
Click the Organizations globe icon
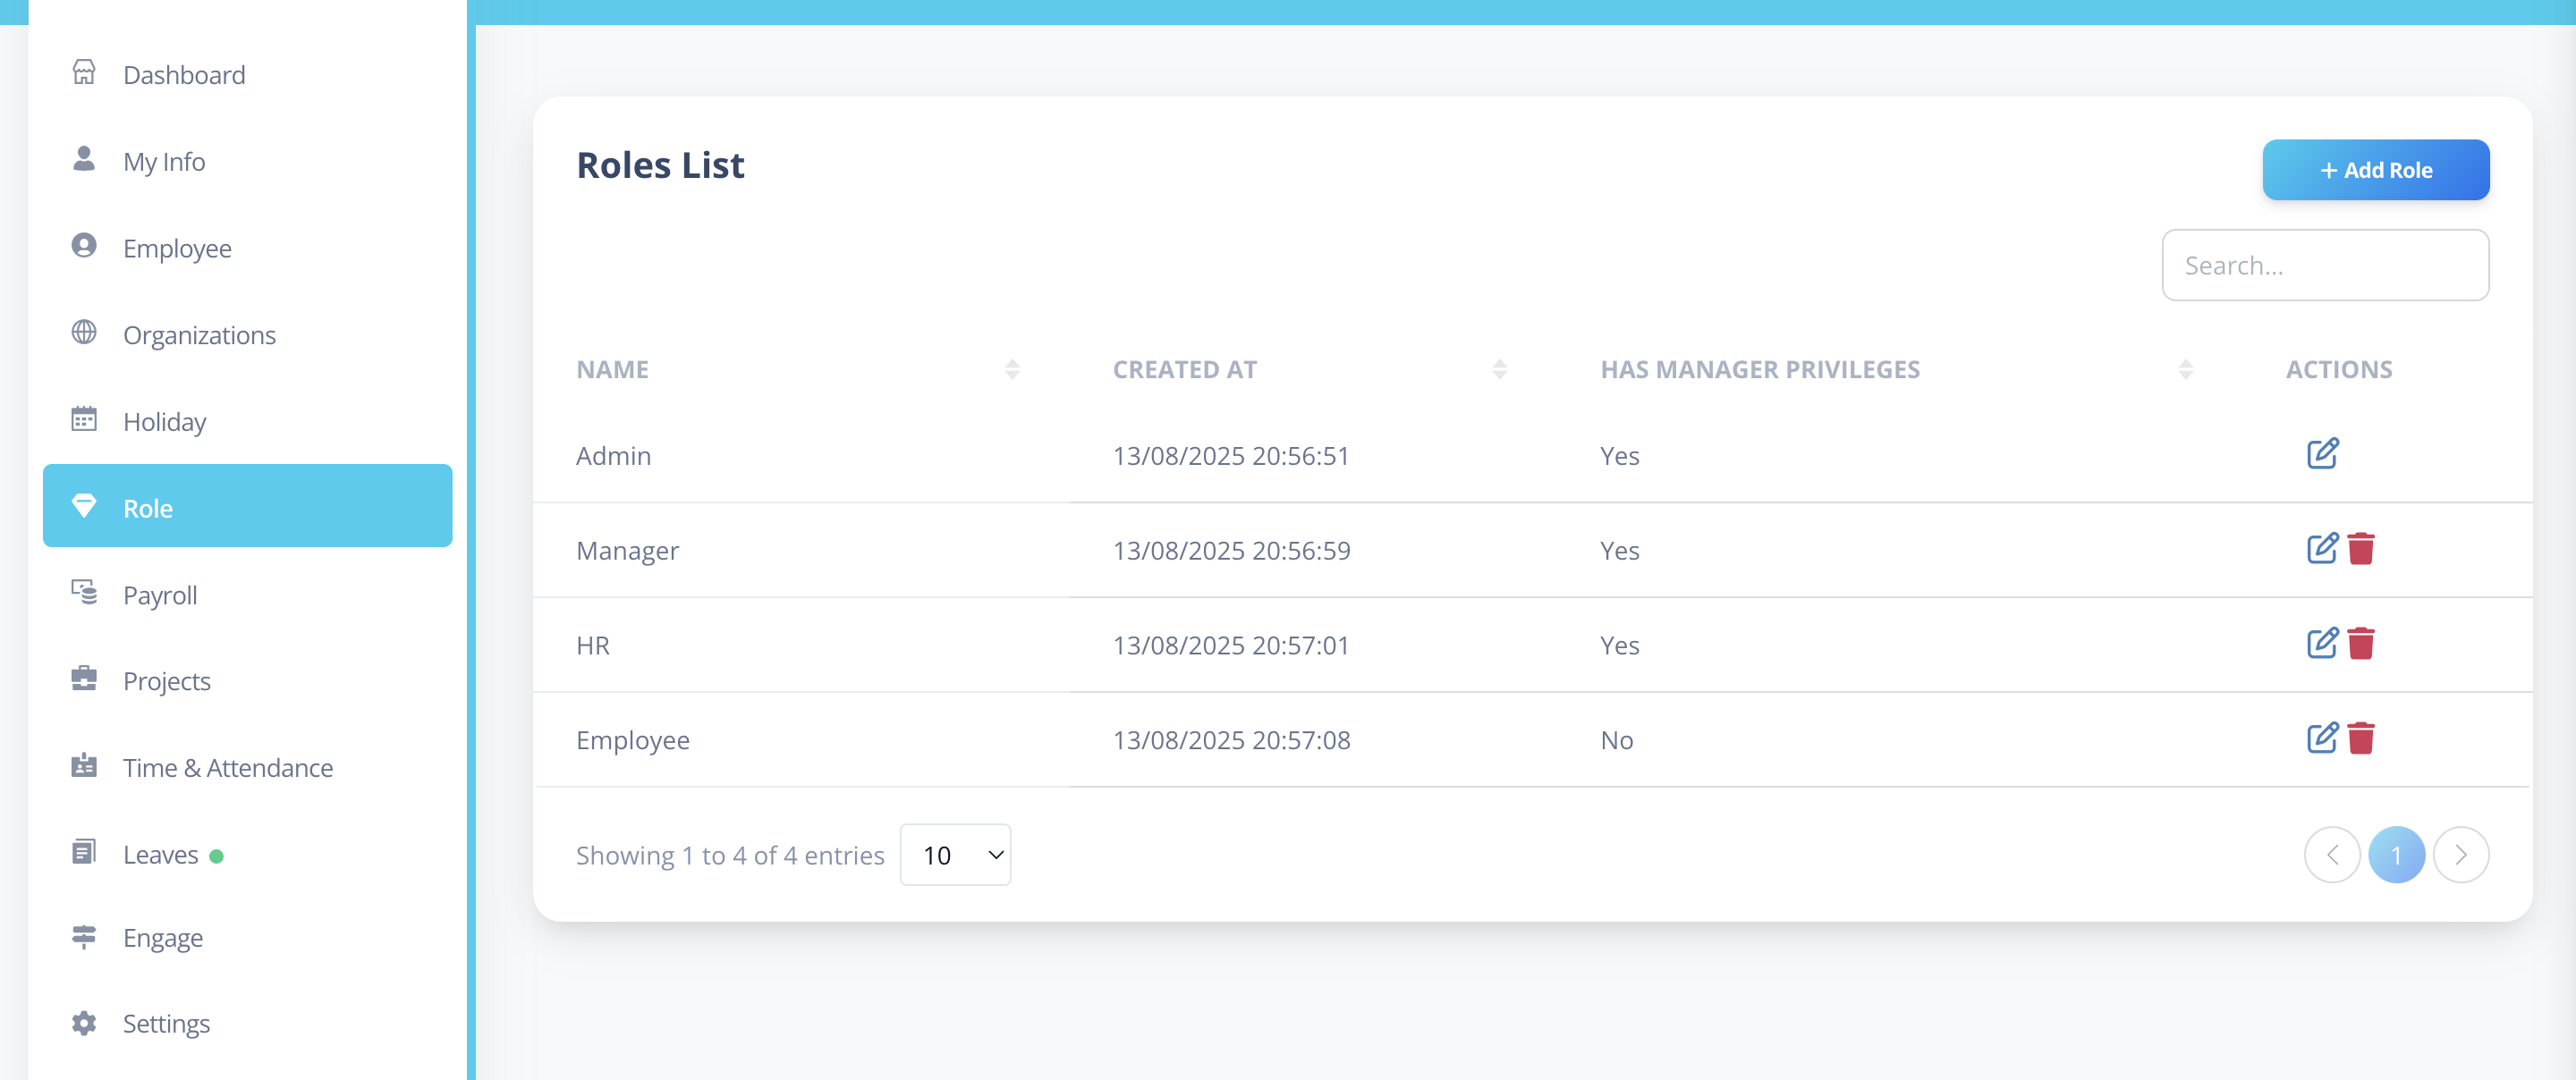click(84, 332)
